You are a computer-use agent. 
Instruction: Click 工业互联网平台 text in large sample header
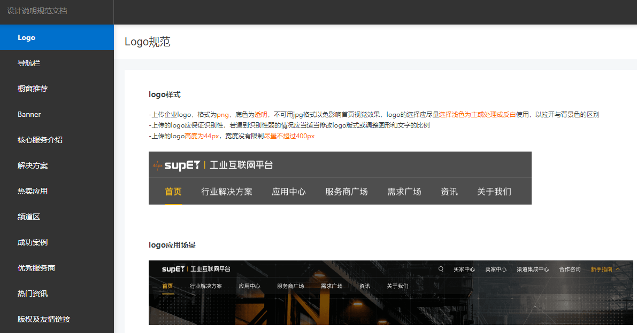(x=241, y=165)
